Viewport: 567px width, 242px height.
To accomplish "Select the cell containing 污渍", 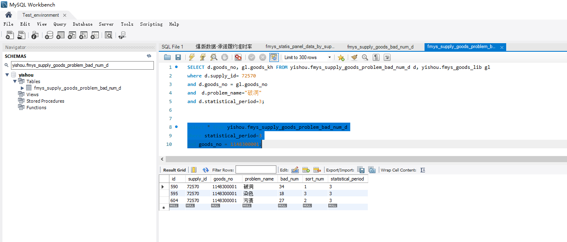I will pyautogui.click(x=260, y=200).
